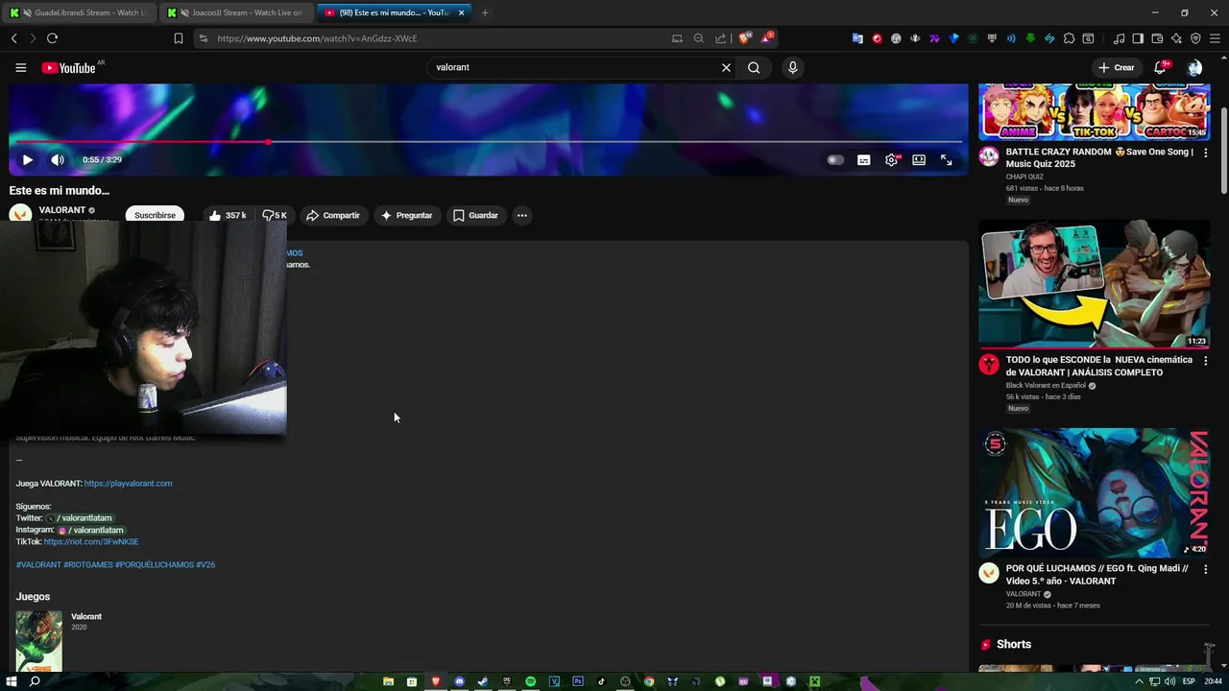Open the Brave Rewards triangle icon

tap(766, 38)
